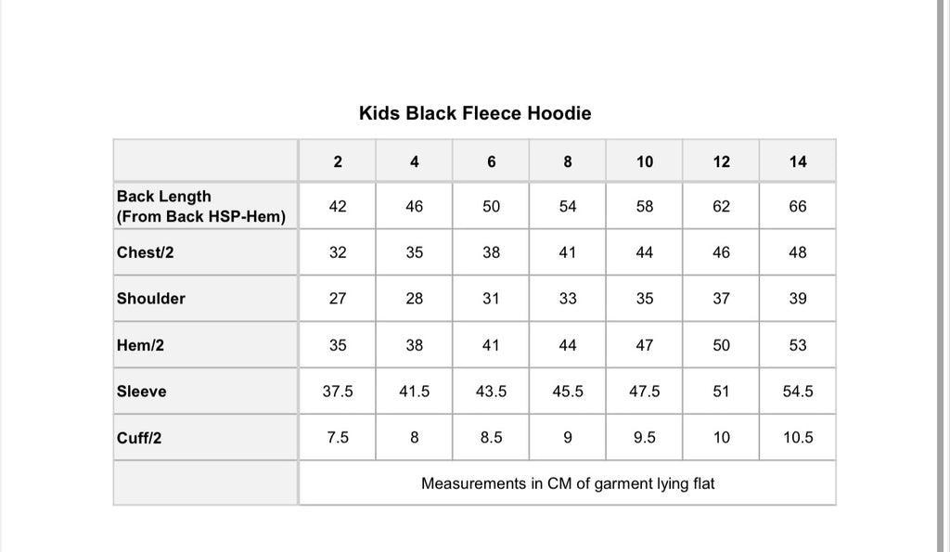This screenshot has width=950, height=552.
Task: Click the Chest/2 value 46
Action: point(721,252)
